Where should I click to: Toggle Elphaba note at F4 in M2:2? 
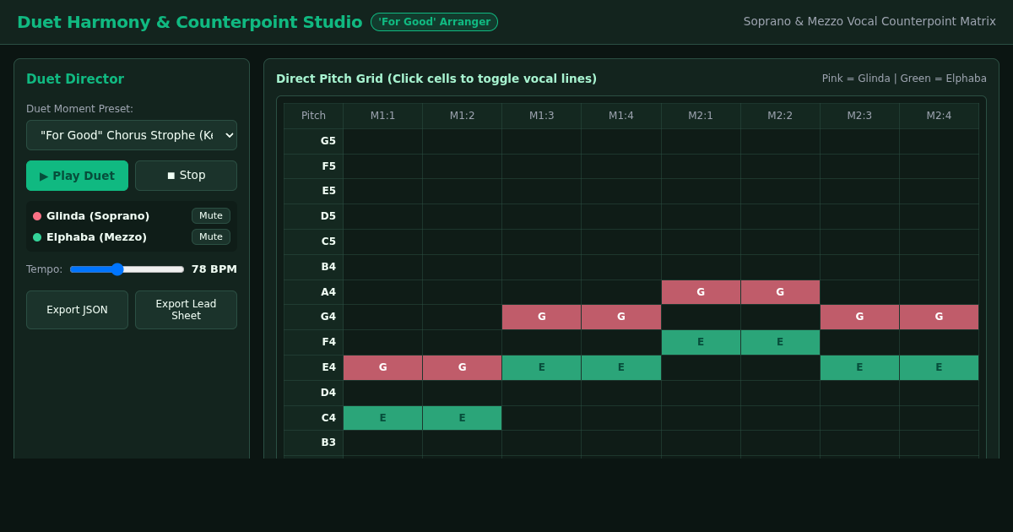780,342
